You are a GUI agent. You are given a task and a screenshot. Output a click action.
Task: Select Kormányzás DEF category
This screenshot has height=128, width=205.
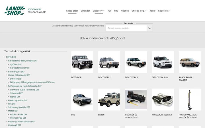16,72
